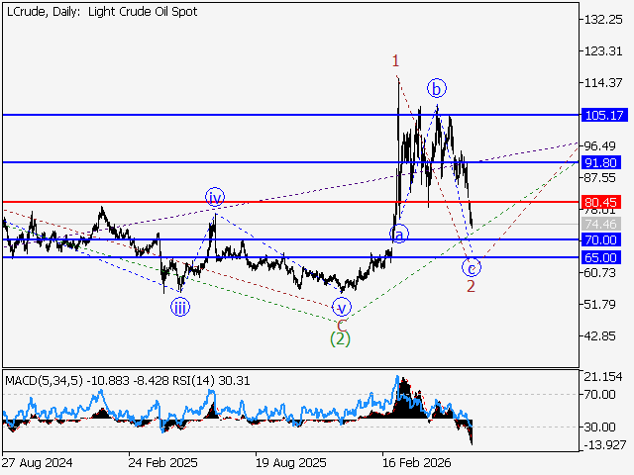
Task: Click the 27 Aug 2024 date label
Action: point(38,462)
